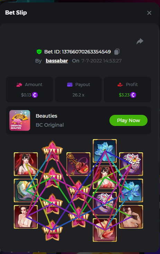
Task: Open bassabar's user profile link
Action: coord(57,61)
